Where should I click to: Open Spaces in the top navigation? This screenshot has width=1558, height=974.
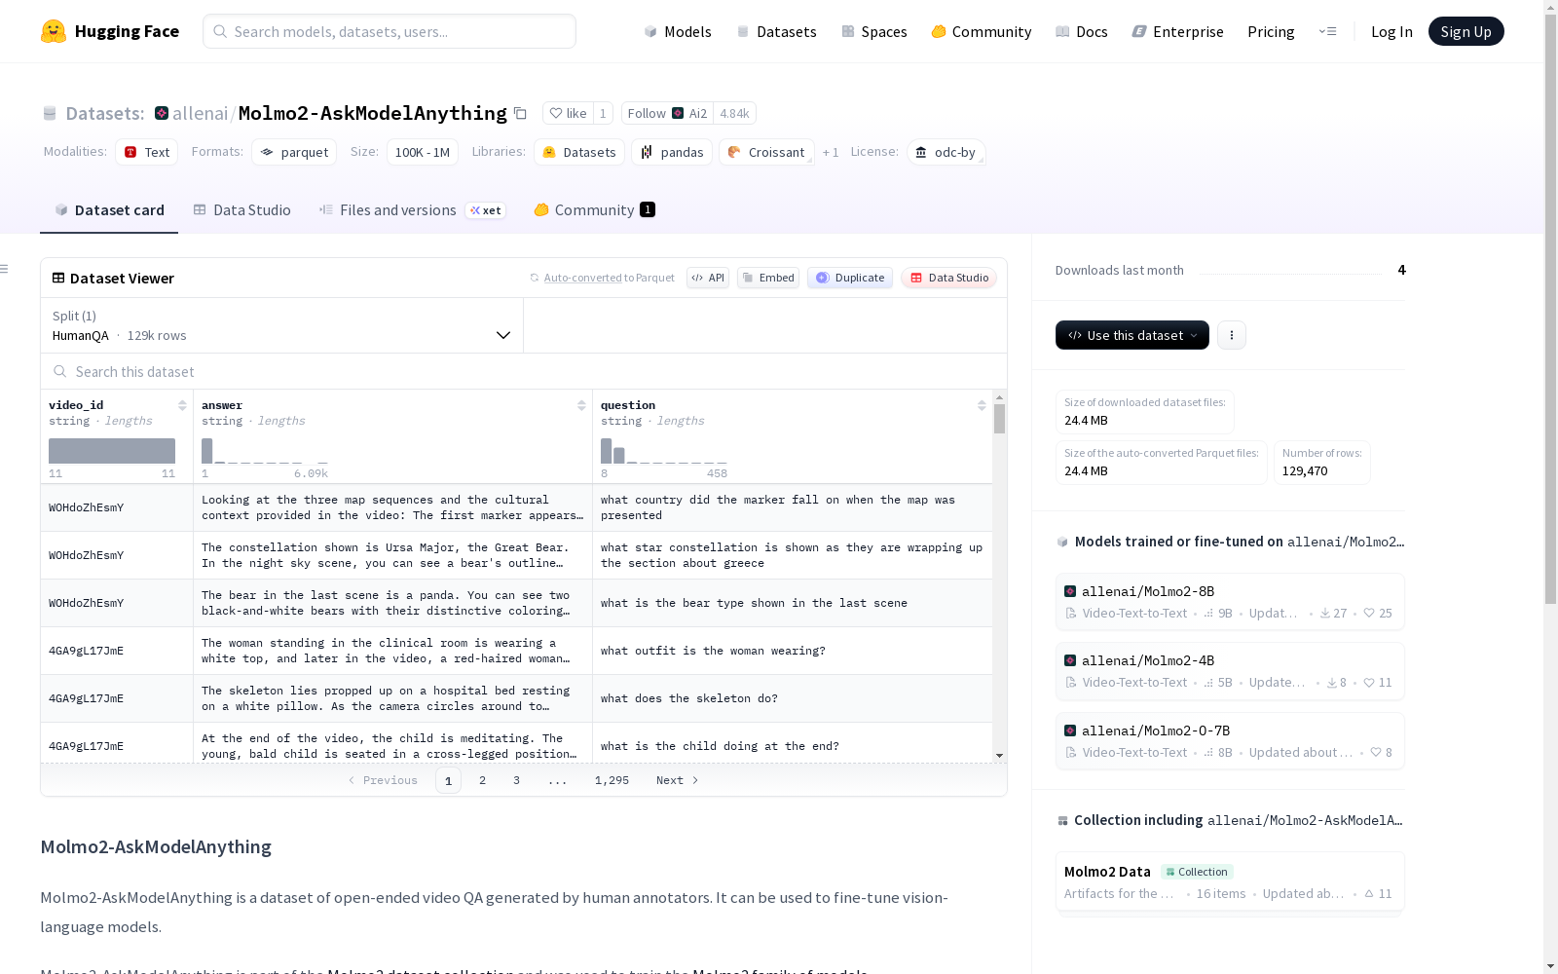tap(873, 31)
